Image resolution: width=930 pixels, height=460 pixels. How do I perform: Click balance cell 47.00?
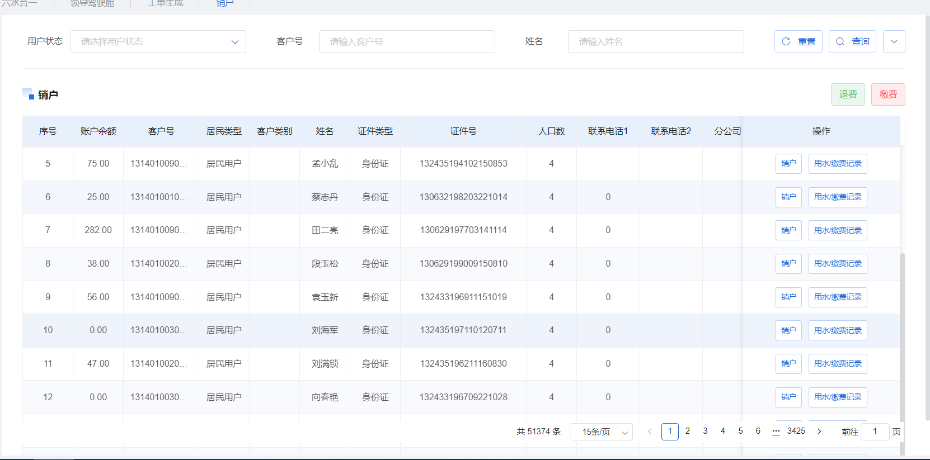pyautogui.click(x=98, y=364)
